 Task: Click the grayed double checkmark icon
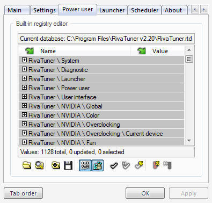126,165
